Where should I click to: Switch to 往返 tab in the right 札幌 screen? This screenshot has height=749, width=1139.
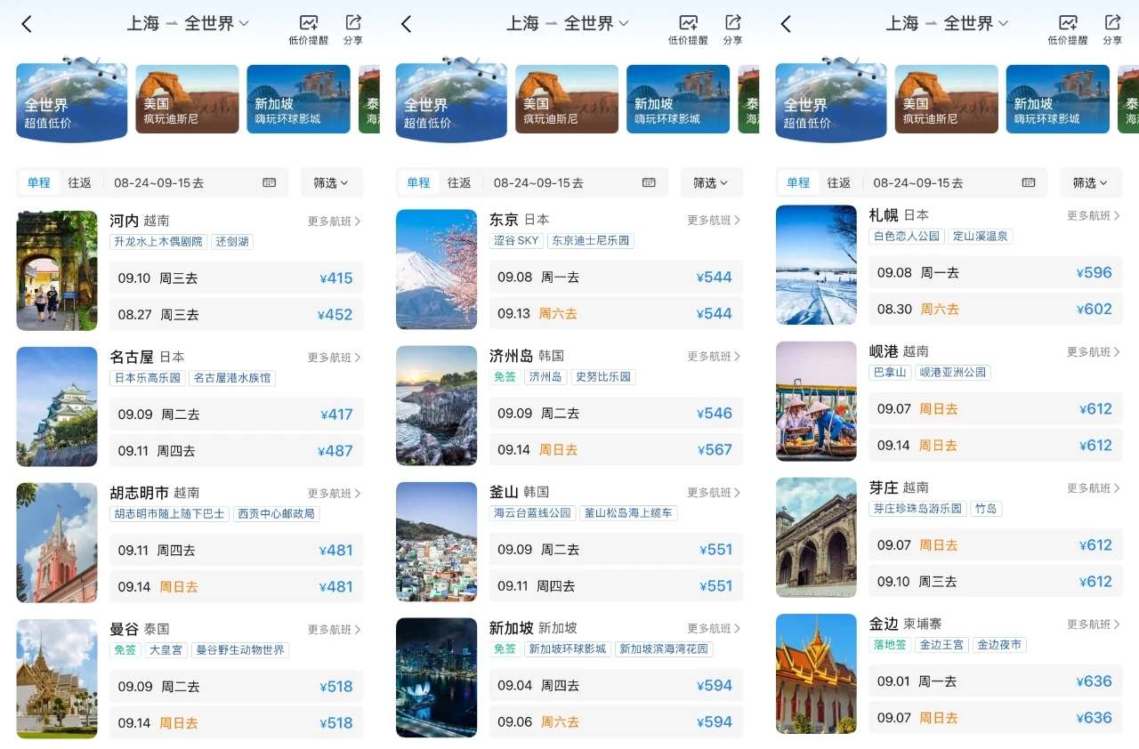click(839, 182)
